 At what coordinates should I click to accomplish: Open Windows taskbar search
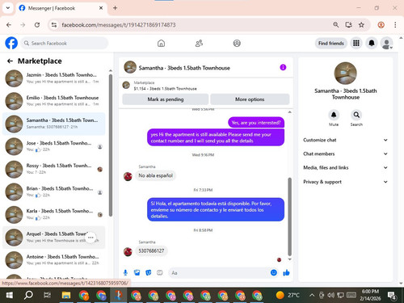tap(28, 295)
